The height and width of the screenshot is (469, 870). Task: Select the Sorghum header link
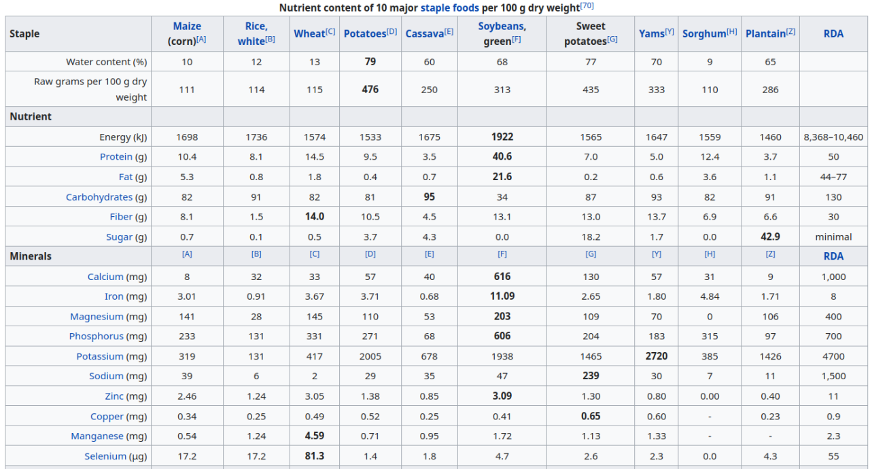point(703,34)
